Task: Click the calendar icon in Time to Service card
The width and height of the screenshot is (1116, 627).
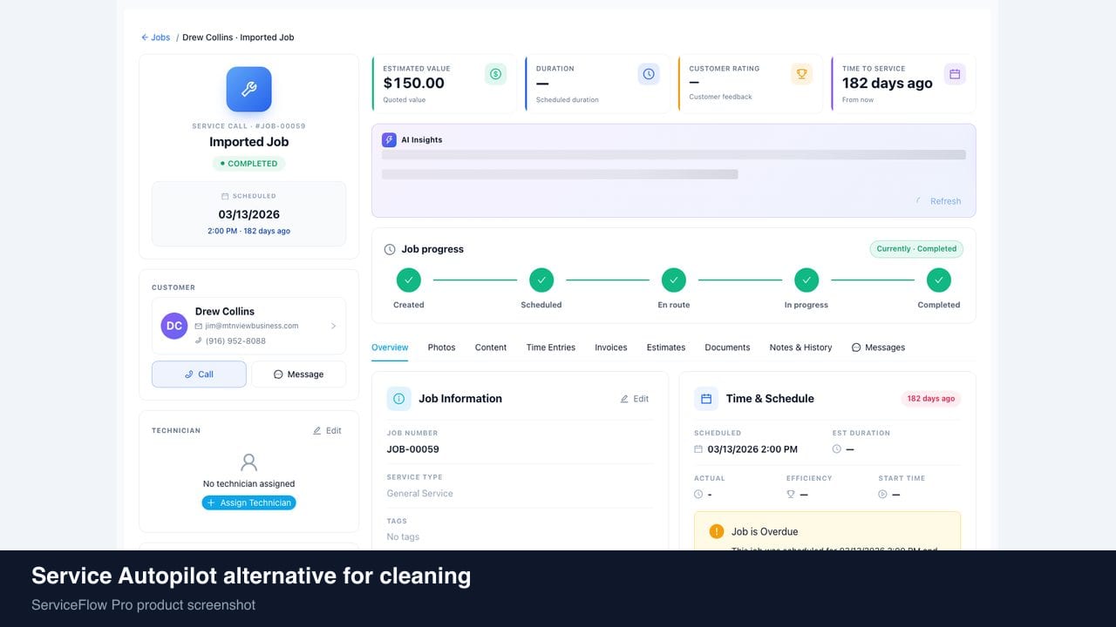Action: click(955, 74)
